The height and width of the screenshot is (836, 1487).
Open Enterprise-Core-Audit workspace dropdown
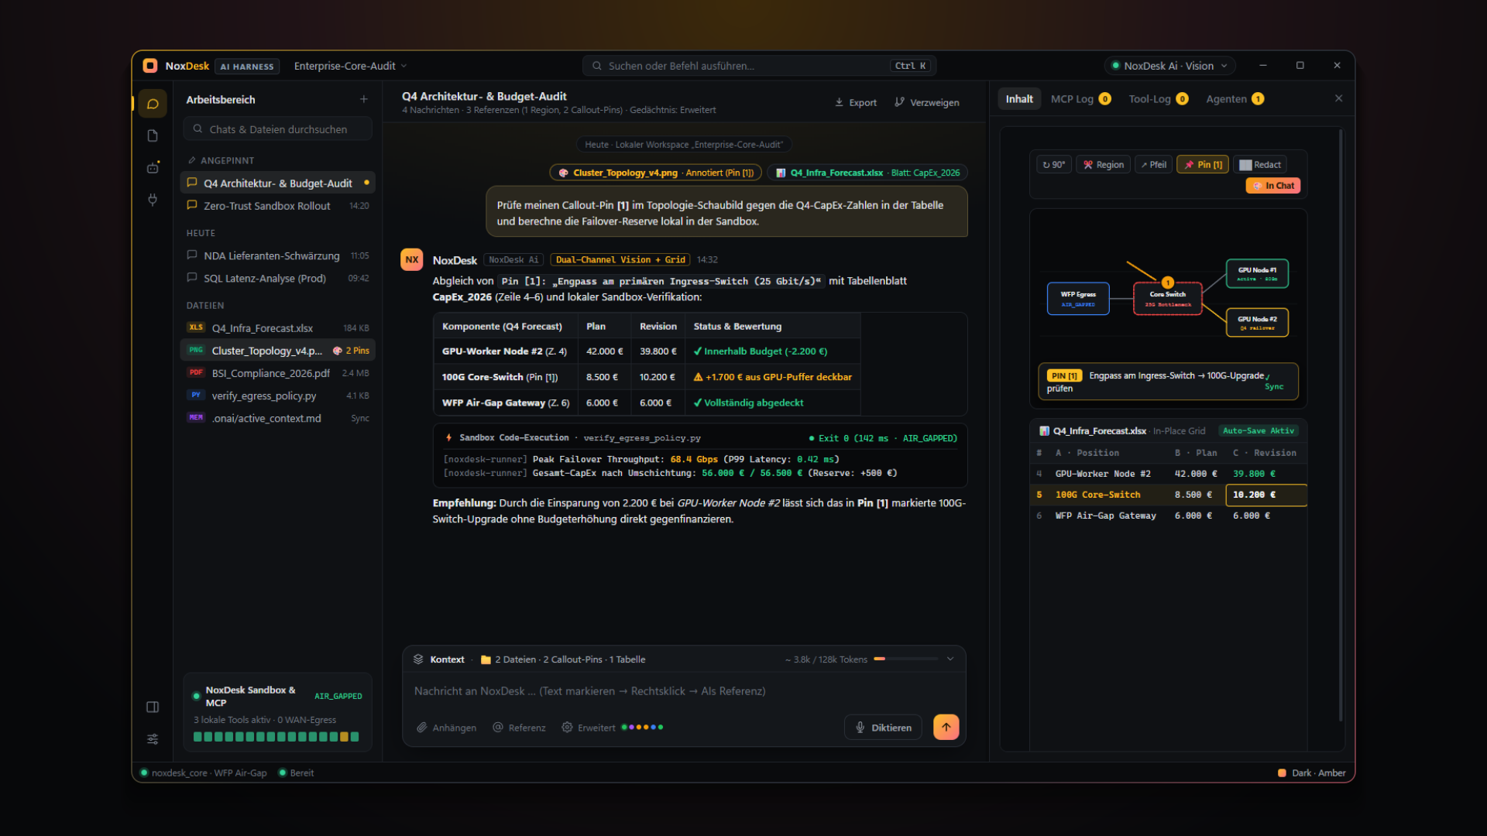(x=350, y=66)
